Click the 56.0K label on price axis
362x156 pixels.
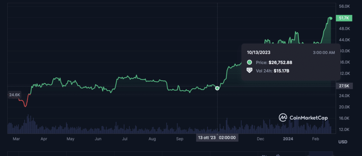[x=344, y=6]
